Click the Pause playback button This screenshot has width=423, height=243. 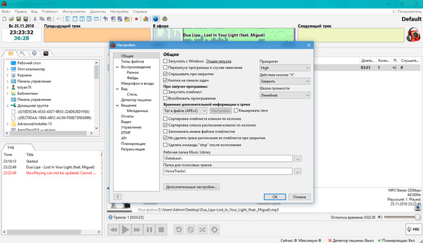(149, 230)
